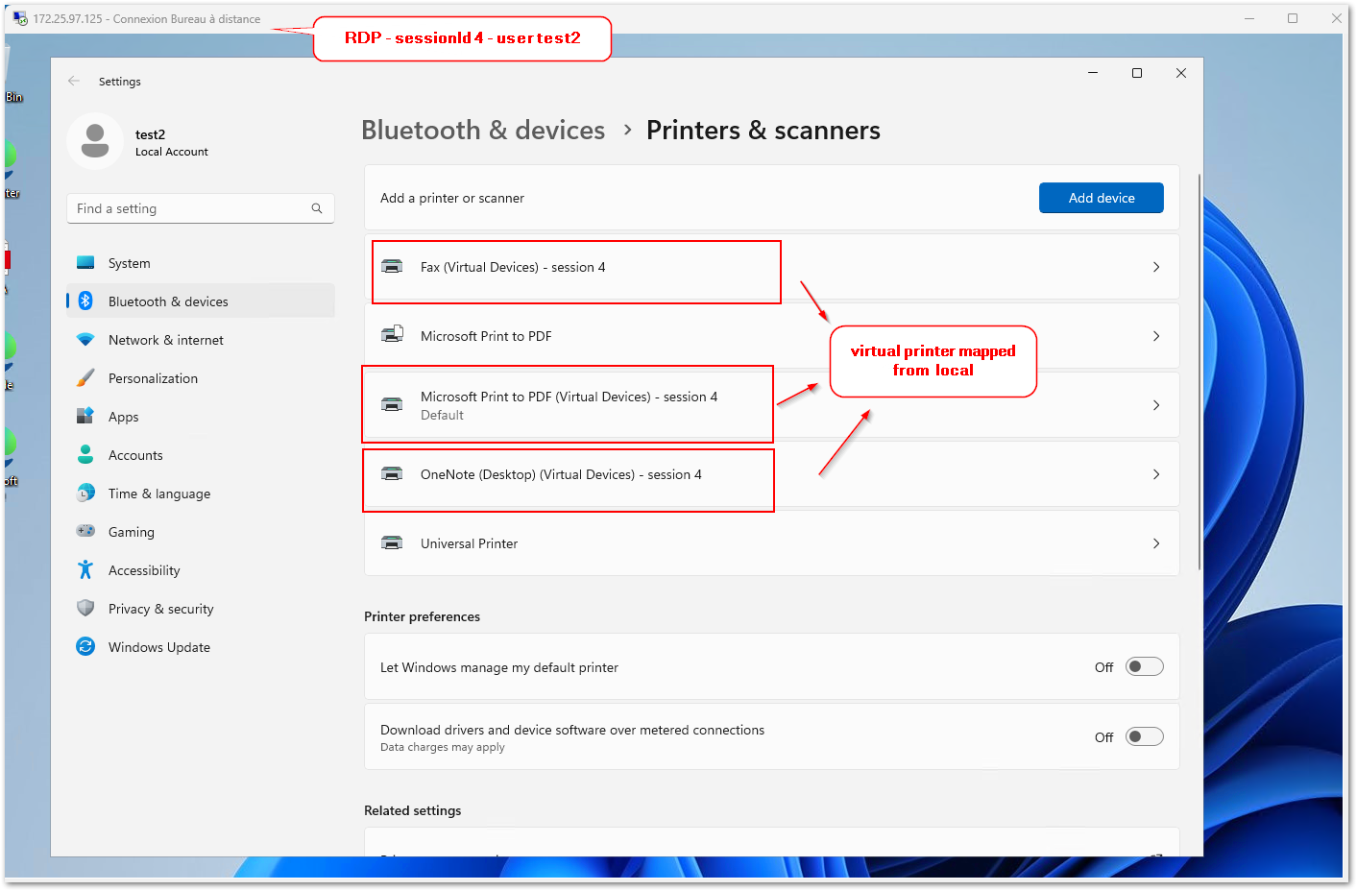
Task: Click the Personalization paintbrush icon
Action: (85, 377)
